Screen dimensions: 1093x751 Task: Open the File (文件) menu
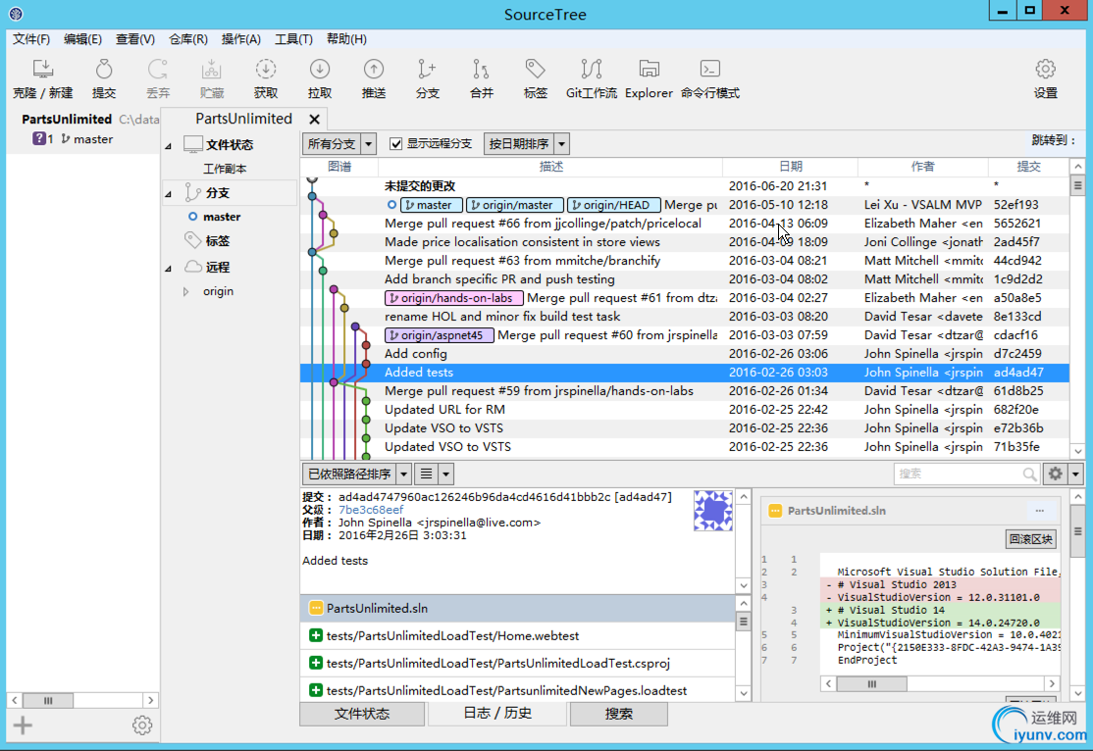coord(30,39)
